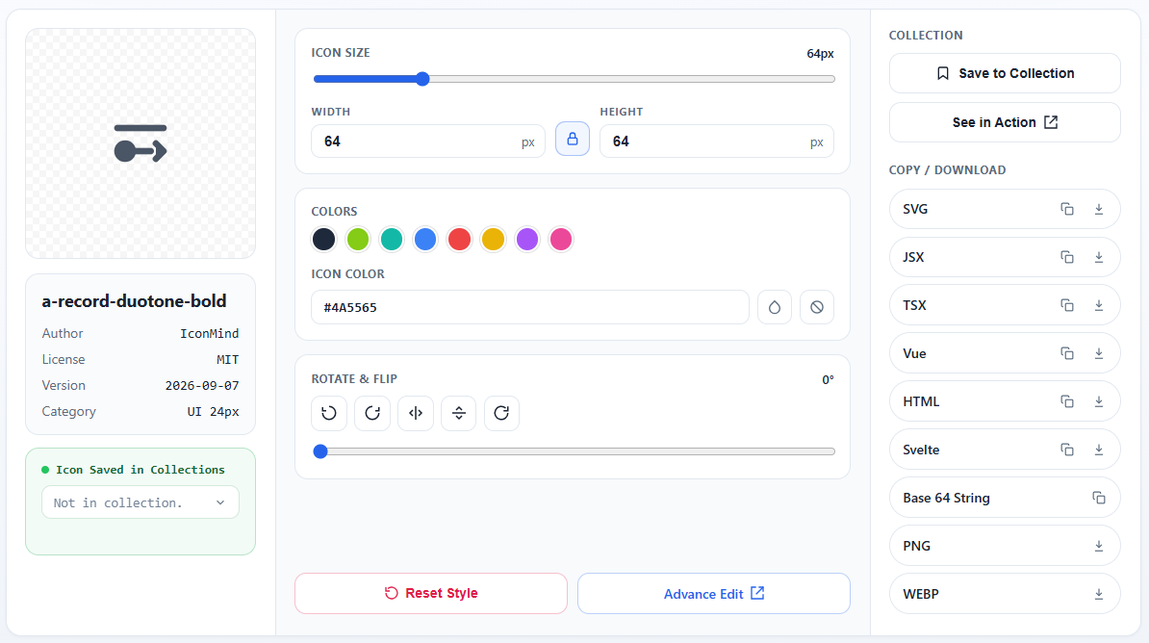Download the TSX file
Image resolution: width=1149 pixels, height=643 pixels.
(x=1098, y=305)
